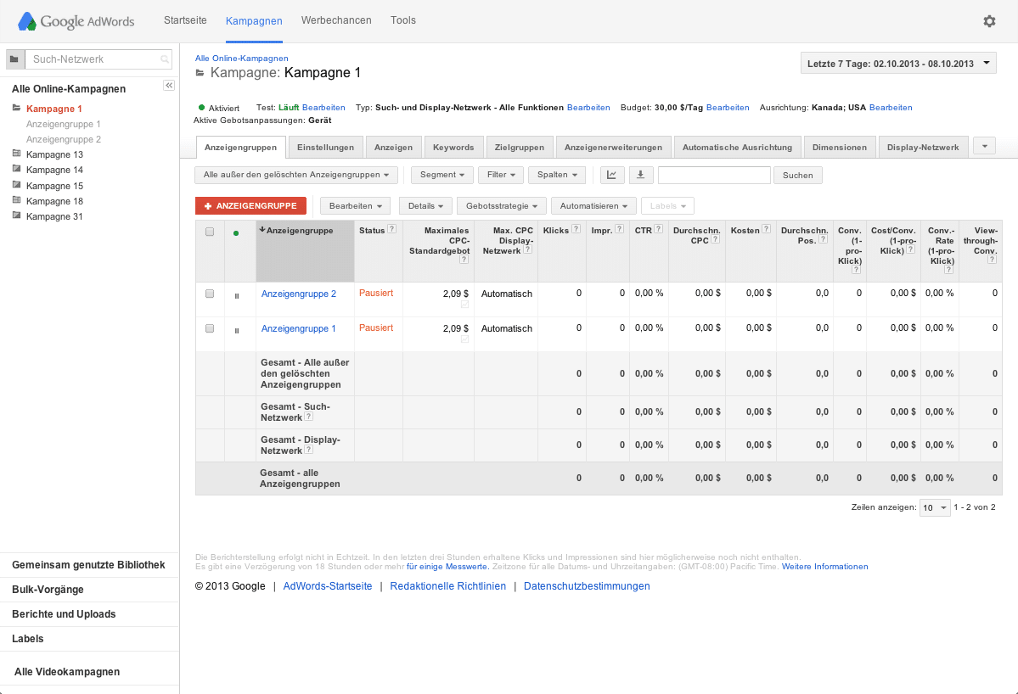Viewport: 1018px width, 694px height.
Task: Open help icon for View-through-Conv. header
Action: [x=992, y=260]
